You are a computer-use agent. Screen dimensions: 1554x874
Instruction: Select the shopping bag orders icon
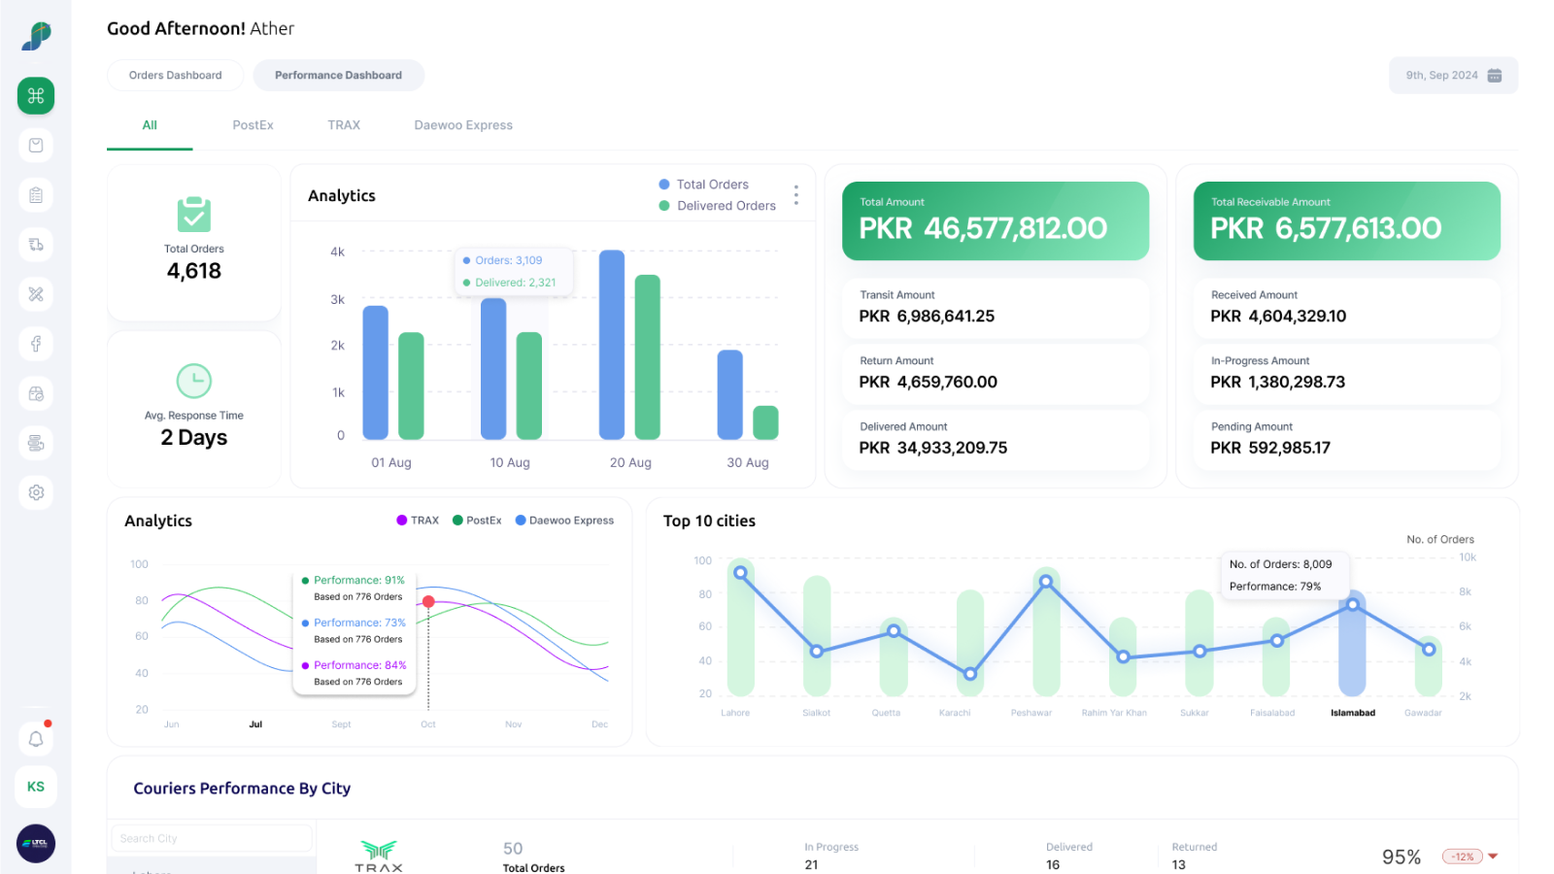[36, 145]
